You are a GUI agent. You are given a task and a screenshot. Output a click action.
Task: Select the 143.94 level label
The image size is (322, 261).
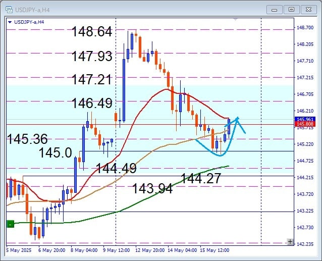(152, 188)
